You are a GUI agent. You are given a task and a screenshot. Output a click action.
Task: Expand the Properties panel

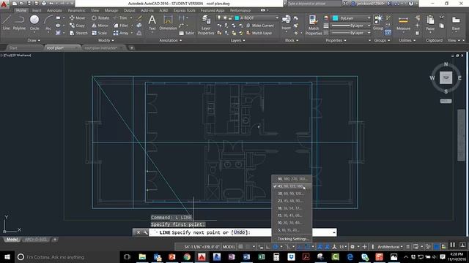point(336,40)
